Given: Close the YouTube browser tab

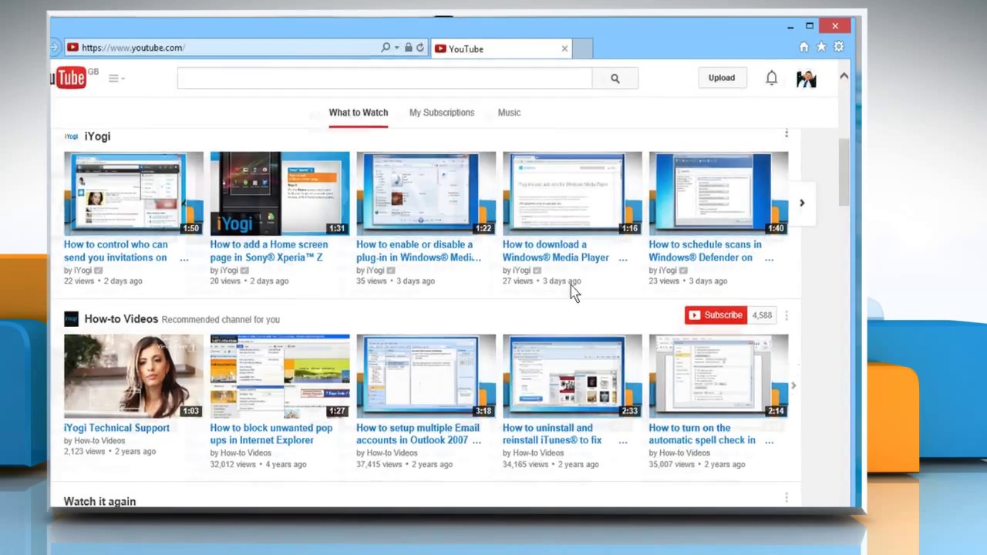Looking at the screenshot, I should pos(564,49).
